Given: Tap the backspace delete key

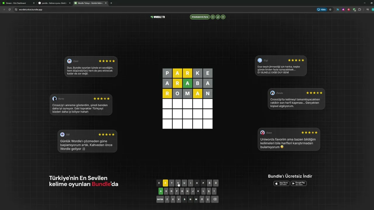Looking at the screenshot, I should 215,199.
